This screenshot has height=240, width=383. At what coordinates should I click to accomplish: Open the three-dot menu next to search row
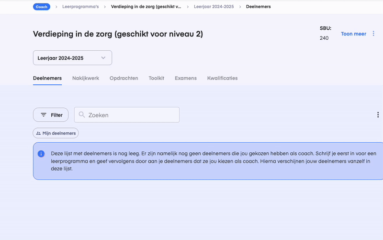click(x=378, y=115)
